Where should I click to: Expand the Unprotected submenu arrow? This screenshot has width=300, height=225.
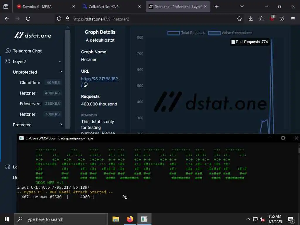61,72
